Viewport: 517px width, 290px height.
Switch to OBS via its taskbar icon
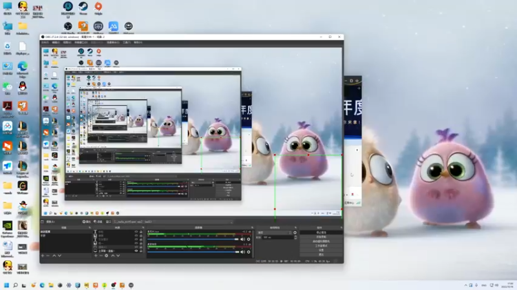pyautogui.click(x=113, y=285)
